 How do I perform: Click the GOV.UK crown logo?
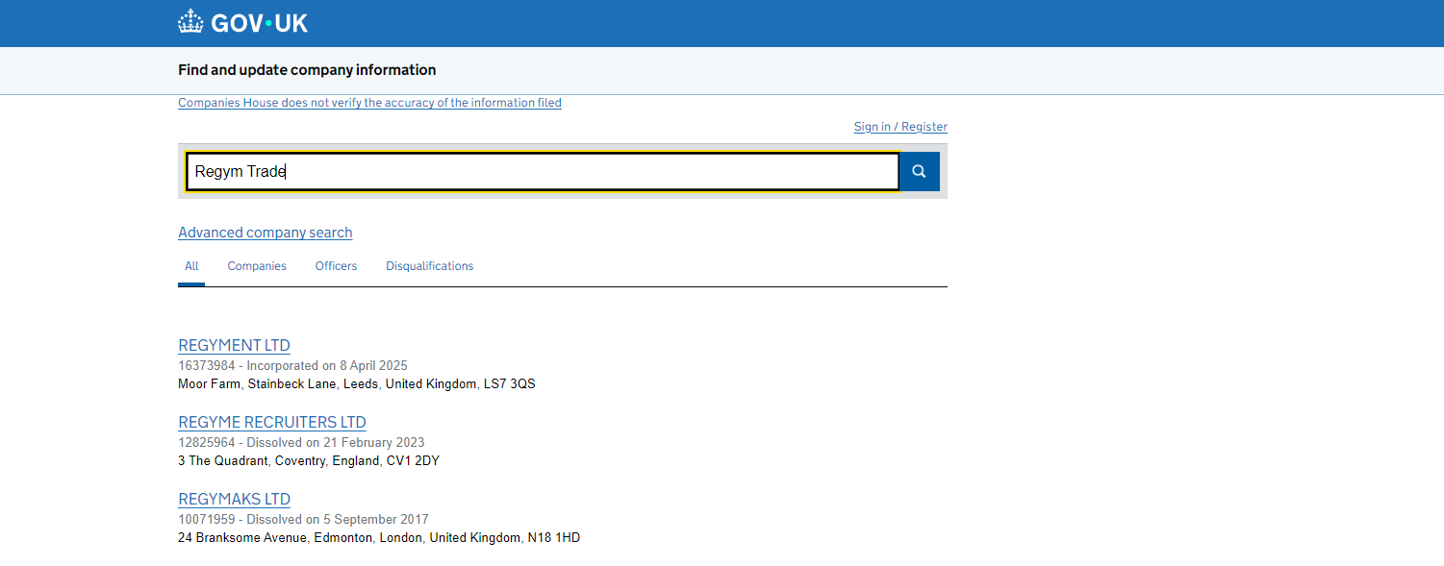242,22
